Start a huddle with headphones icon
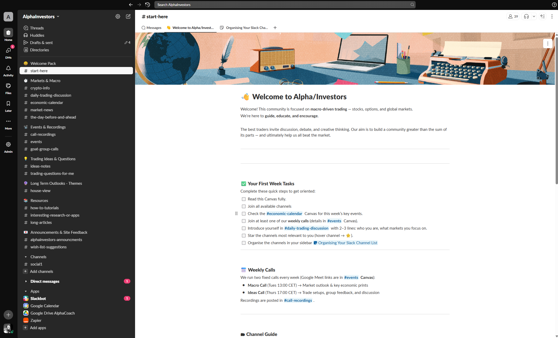 [x=526, y=16]
